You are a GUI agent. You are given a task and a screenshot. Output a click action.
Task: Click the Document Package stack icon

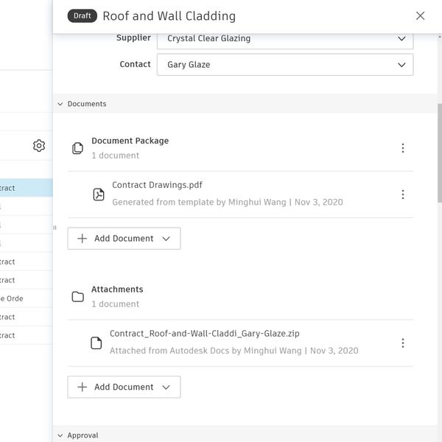point(77,148)
